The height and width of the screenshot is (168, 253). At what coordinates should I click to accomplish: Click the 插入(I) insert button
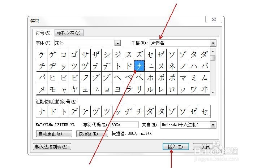tap(176, 147)
